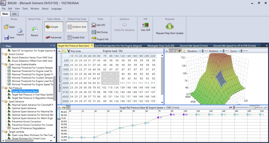Image resolution: width=269 pixels, height=143 pixels.
Task: Switch to the Wastegate Duty Cycle tab
Action: pos(161,46)
